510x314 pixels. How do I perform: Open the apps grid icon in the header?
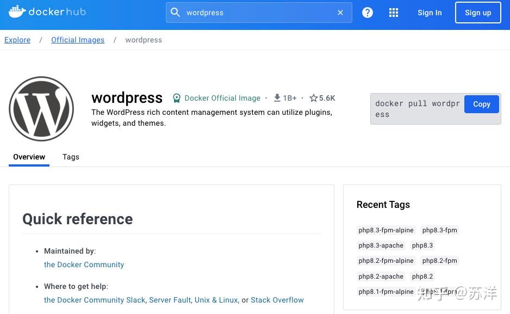(394, 13)
